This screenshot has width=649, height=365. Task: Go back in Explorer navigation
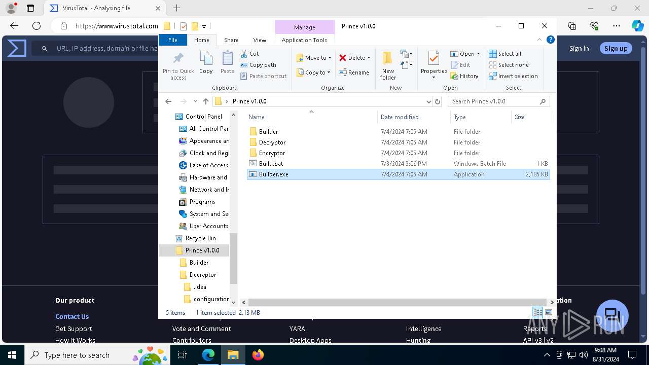[x=169, y=101]
